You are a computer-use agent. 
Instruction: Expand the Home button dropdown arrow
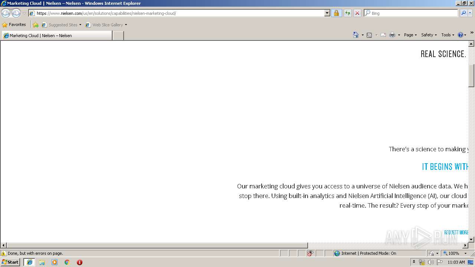point(362,35)
